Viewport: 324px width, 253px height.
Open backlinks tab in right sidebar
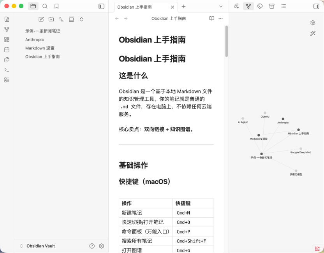click(x=237, y=6)
